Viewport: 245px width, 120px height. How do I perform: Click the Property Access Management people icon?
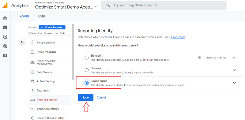pos(32,62)
